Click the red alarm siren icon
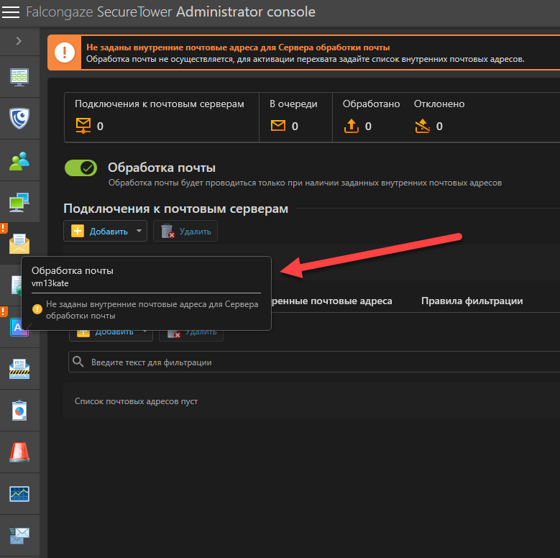The width and height of the screenshot is (560, 558). [x=19, y=452]
